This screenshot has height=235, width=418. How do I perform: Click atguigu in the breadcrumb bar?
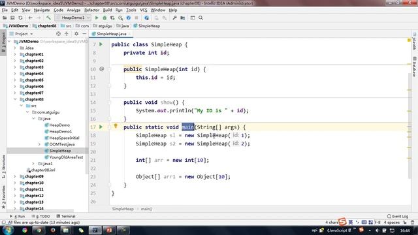[x=103, y=26]
